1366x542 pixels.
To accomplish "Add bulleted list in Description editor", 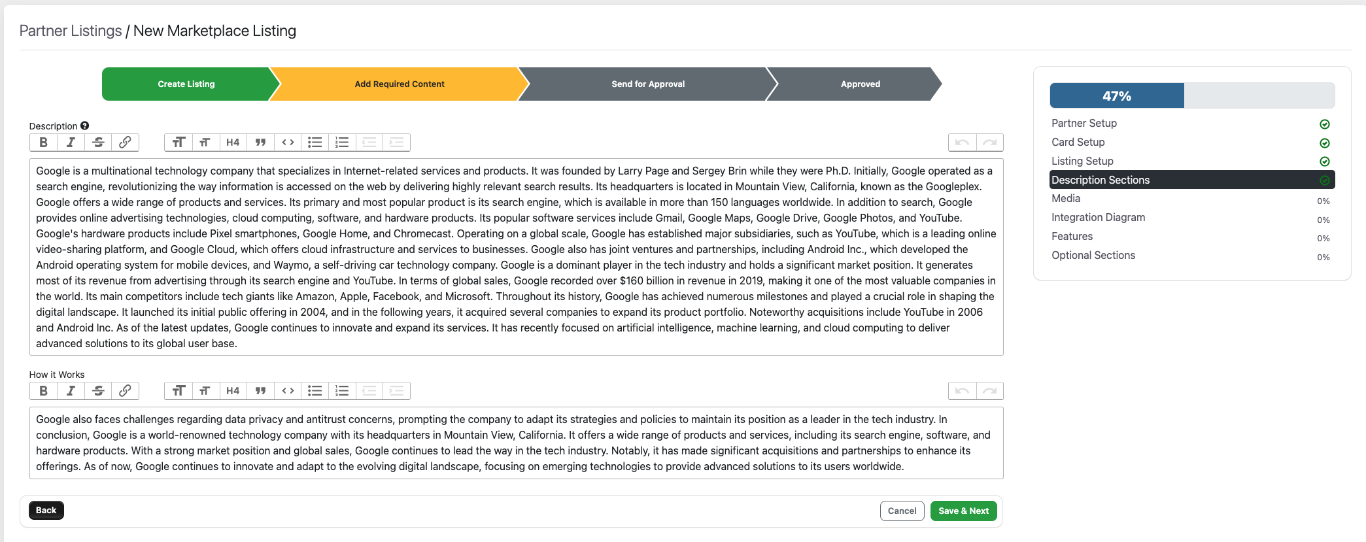I will (x=315, y=143).
